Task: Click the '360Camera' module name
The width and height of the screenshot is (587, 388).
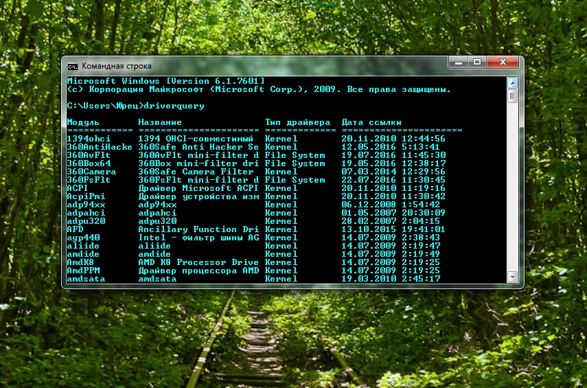Action: [x=91, y=172]
